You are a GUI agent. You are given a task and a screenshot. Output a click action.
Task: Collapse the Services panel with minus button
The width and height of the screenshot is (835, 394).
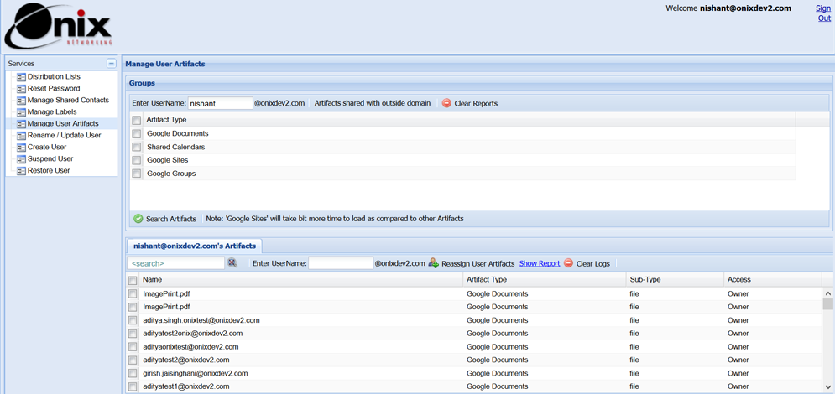(111, 63)
